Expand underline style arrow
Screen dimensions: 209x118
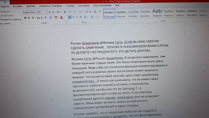pos(35,18)
